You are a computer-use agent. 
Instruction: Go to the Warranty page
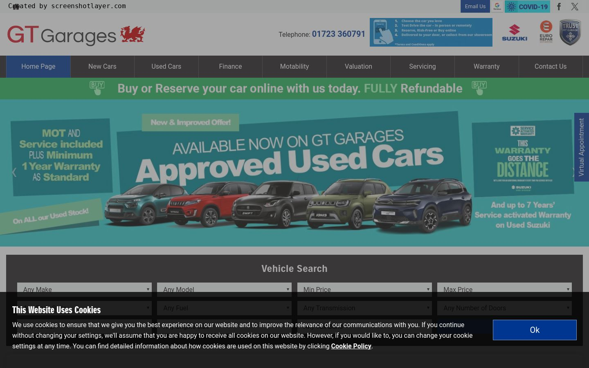(x=487, y=67)
